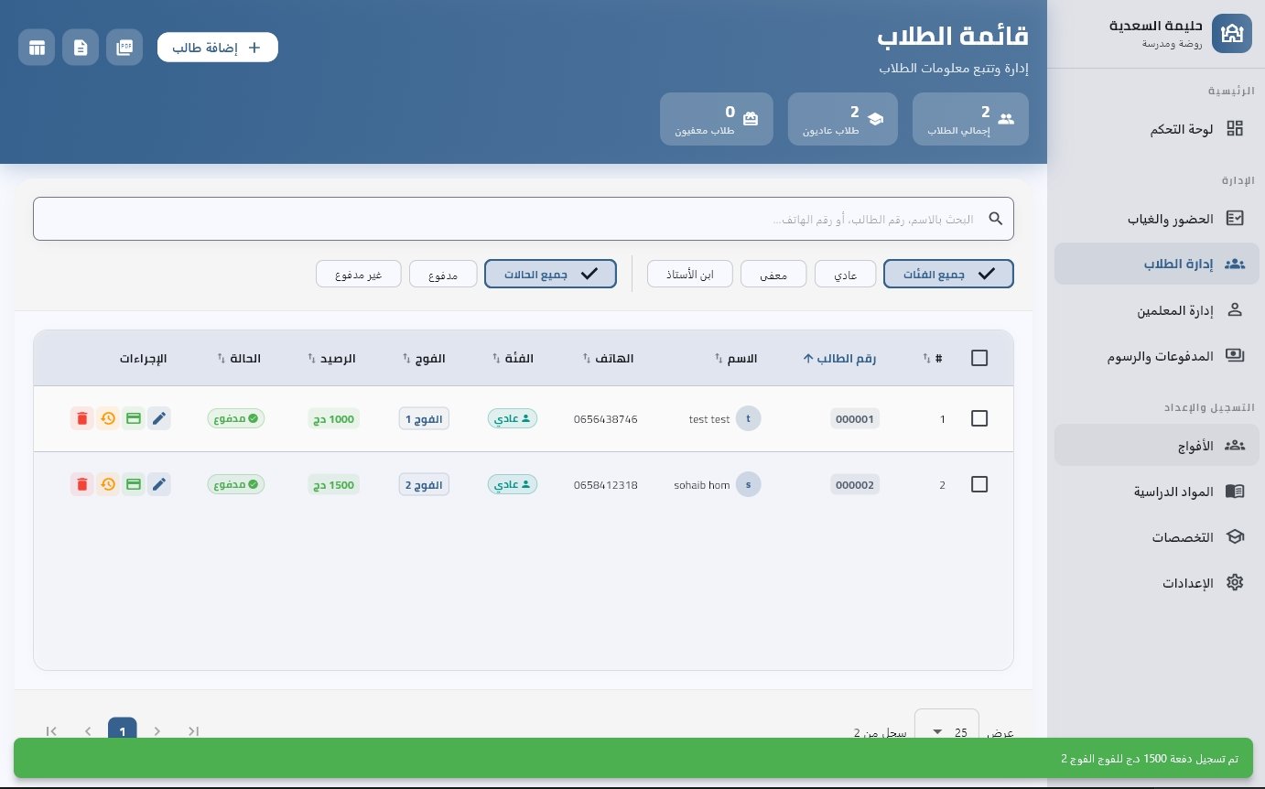Open the PDF export icon
Viewport: 1265px width, 789px height.
(x=124, y=47)
